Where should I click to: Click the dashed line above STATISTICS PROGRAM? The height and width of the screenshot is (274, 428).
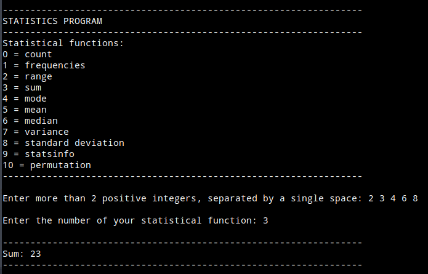pyautogui.click(x=182, y=10)
